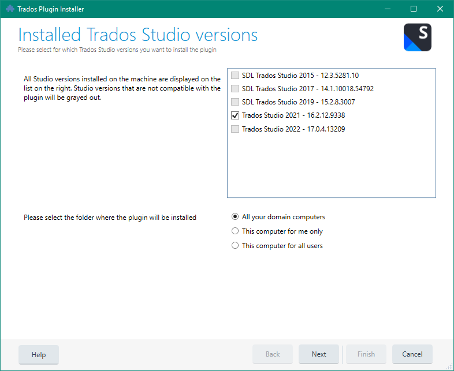Check Trados Studio 2022 checkbox
Image resolution: width=454 pixels, height=371 pixels.
(235, 129)
